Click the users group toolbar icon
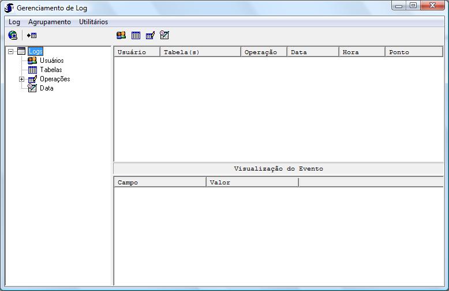The height and width of the screenshot is (291, 449). pyautogui.click(x=121, y=36)
